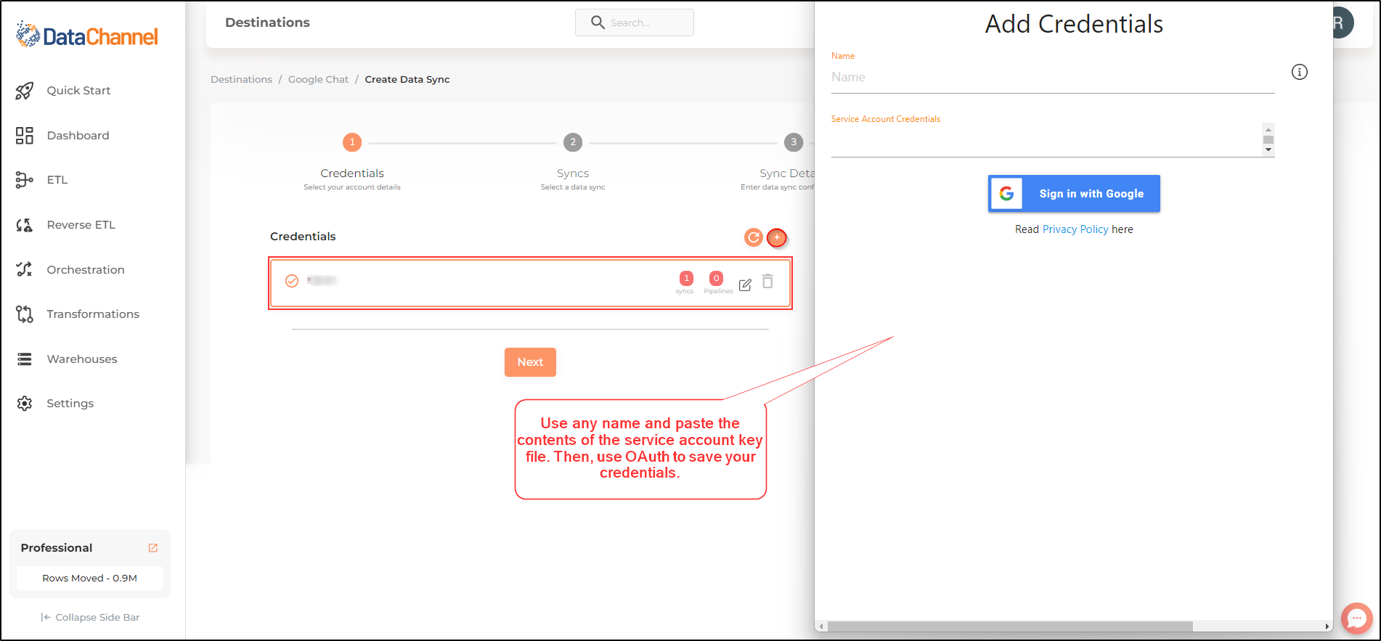Click the info icon beside Name field
This screenshot has height=641, width=1381.
pos(1300,72)
